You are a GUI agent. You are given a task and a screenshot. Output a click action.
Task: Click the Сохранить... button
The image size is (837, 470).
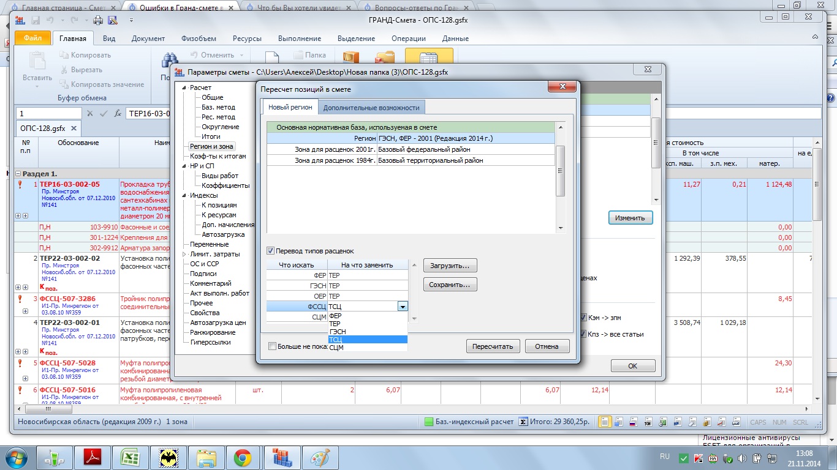coord(450,285)
